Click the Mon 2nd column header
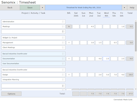 91,14
